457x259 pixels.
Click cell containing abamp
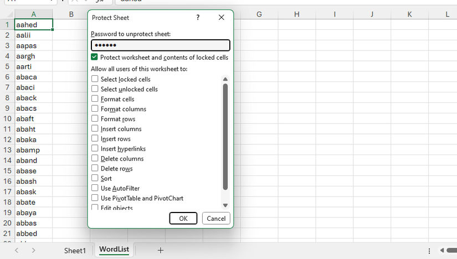[x=34, y=150]
